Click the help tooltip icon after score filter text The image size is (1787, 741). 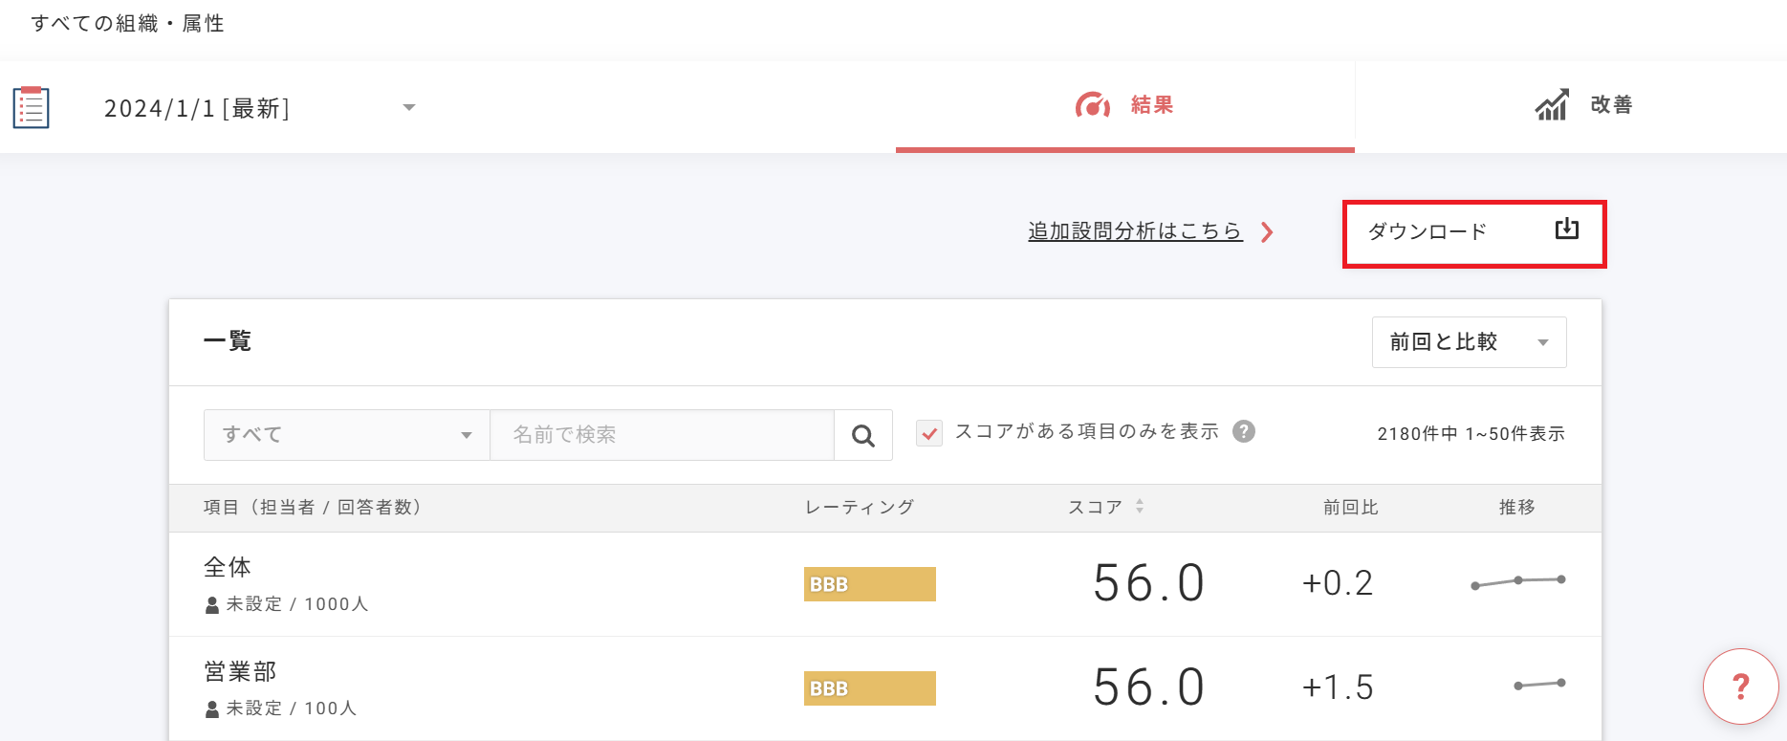coord(1244,431)
